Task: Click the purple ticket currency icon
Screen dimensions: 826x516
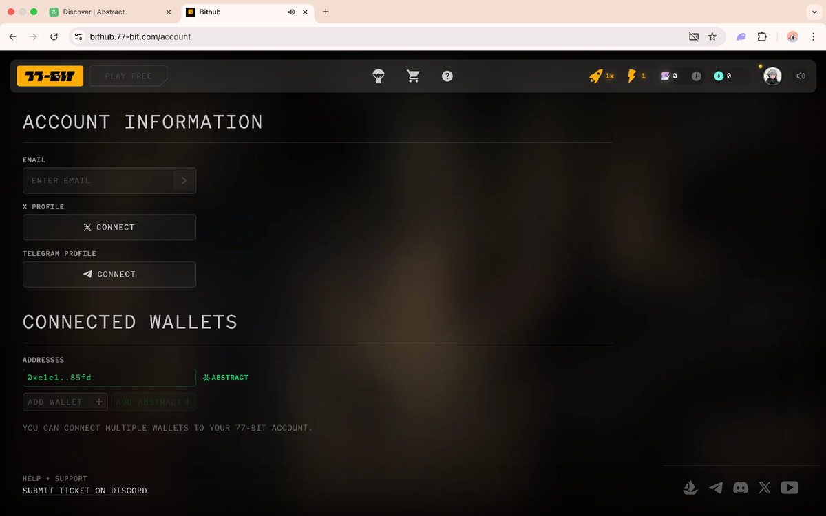Action: point(666,76)
